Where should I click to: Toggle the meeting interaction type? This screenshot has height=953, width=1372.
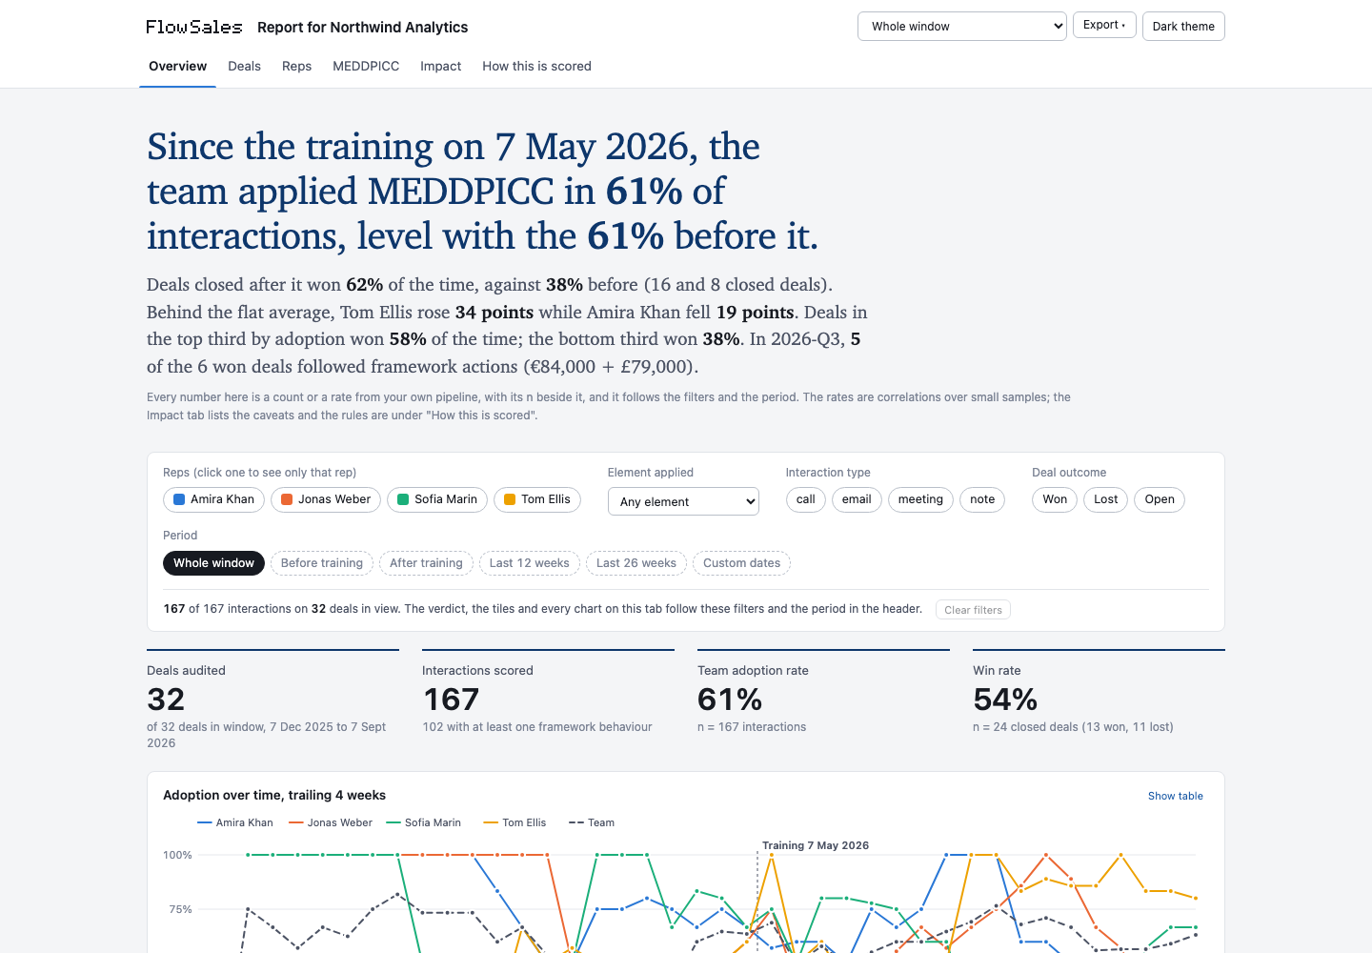[x=920, y=499]
